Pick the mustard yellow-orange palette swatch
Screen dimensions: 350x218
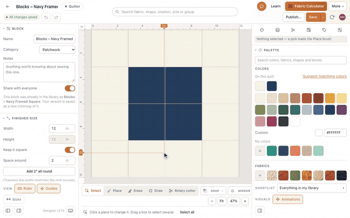(330, 98)
